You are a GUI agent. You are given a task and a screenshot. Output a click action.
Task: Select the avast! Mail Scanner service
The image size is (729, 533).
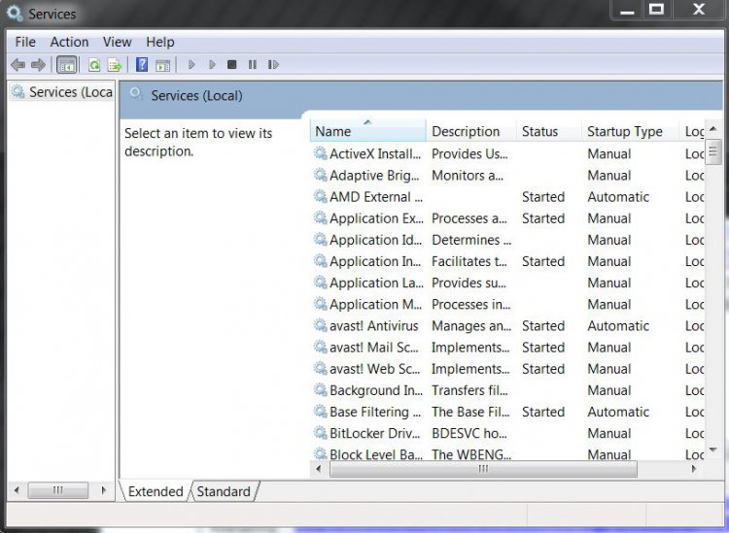pyautogui.click(x=507, y=348)
